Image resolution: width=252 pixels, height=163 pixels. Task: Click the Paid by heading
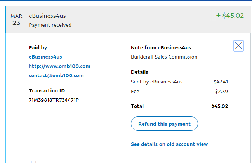click(38, 47)
